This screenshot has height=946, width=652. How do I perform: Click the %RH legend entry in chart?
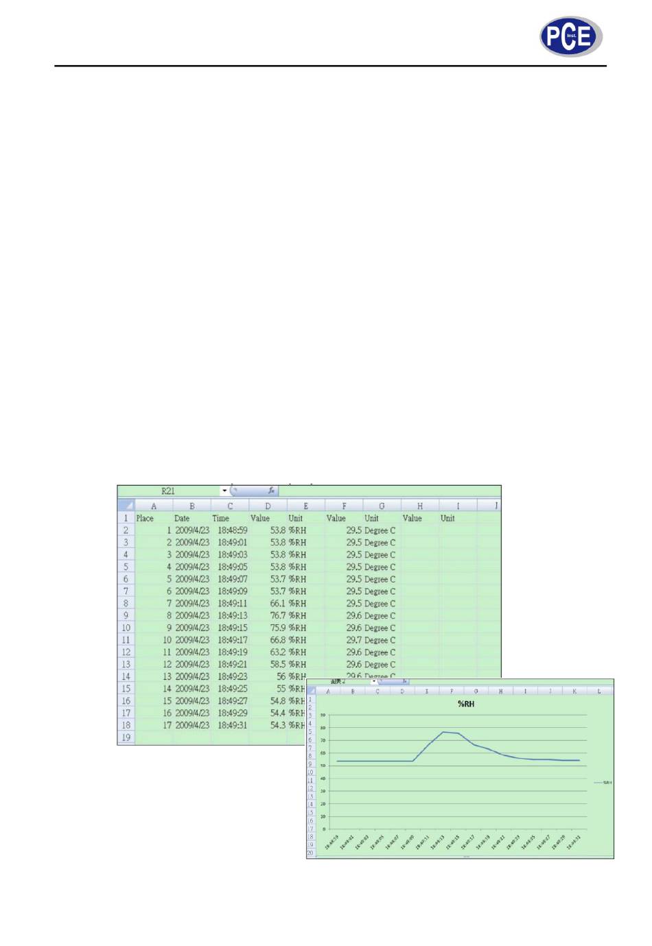[603, 783]
